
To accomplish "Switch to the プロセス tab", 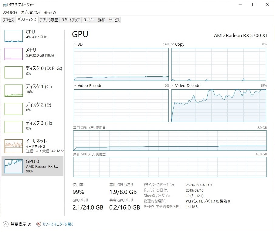I will click(8, 20).
